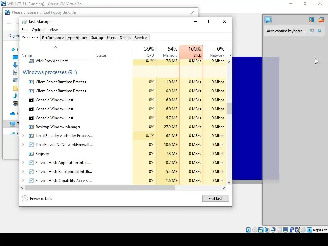Sort by the Memory column header

click(168, 52)
